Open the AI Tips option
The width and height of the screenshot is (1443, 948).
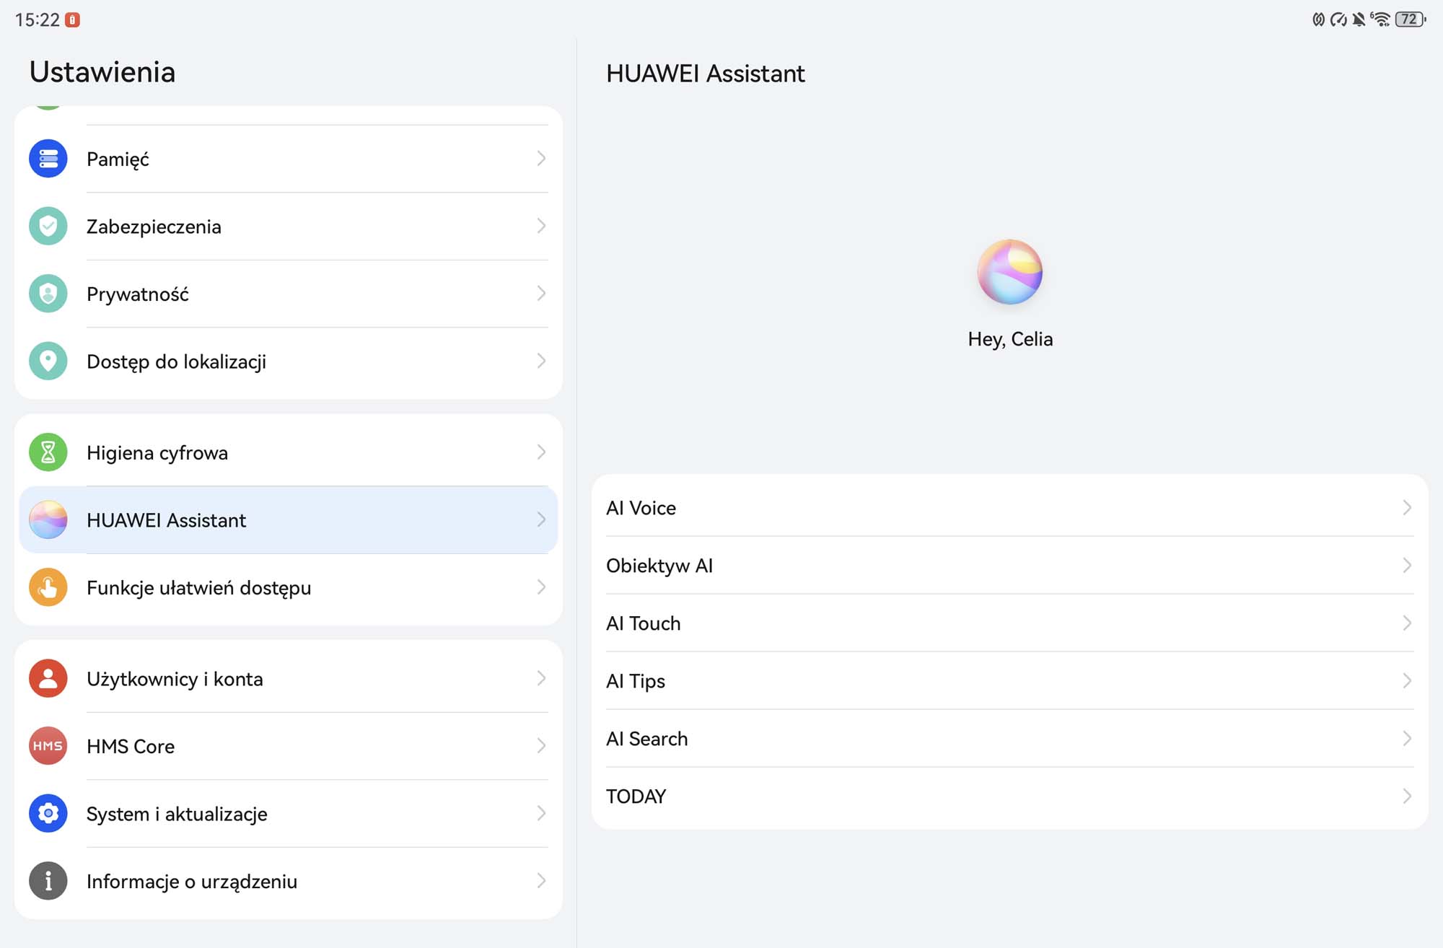1010,681
